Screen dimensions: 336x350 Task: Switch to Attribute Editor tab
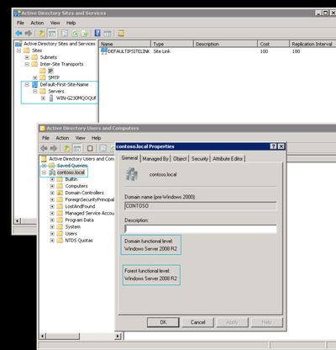(x=228, y=159)
